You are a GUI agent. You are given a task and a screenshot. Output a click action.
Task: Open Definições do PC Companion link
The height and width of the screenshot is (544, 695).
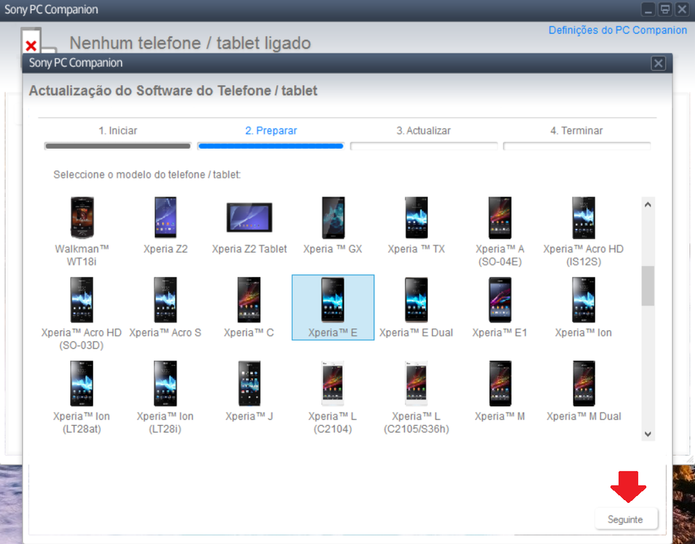[617, 30]
